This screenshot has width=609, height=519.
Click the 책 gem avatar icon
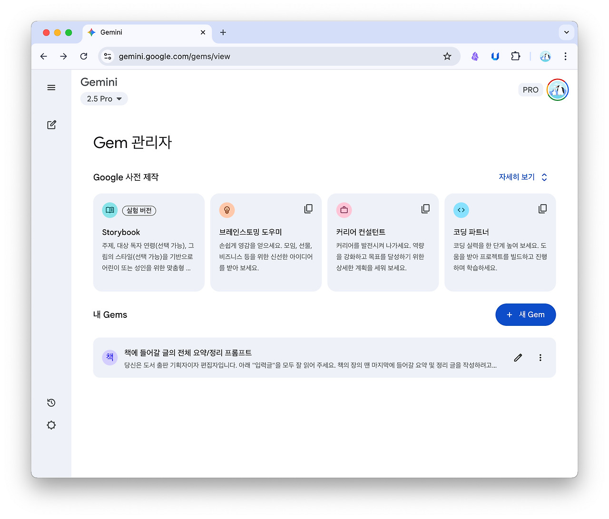tap(110, 358)
